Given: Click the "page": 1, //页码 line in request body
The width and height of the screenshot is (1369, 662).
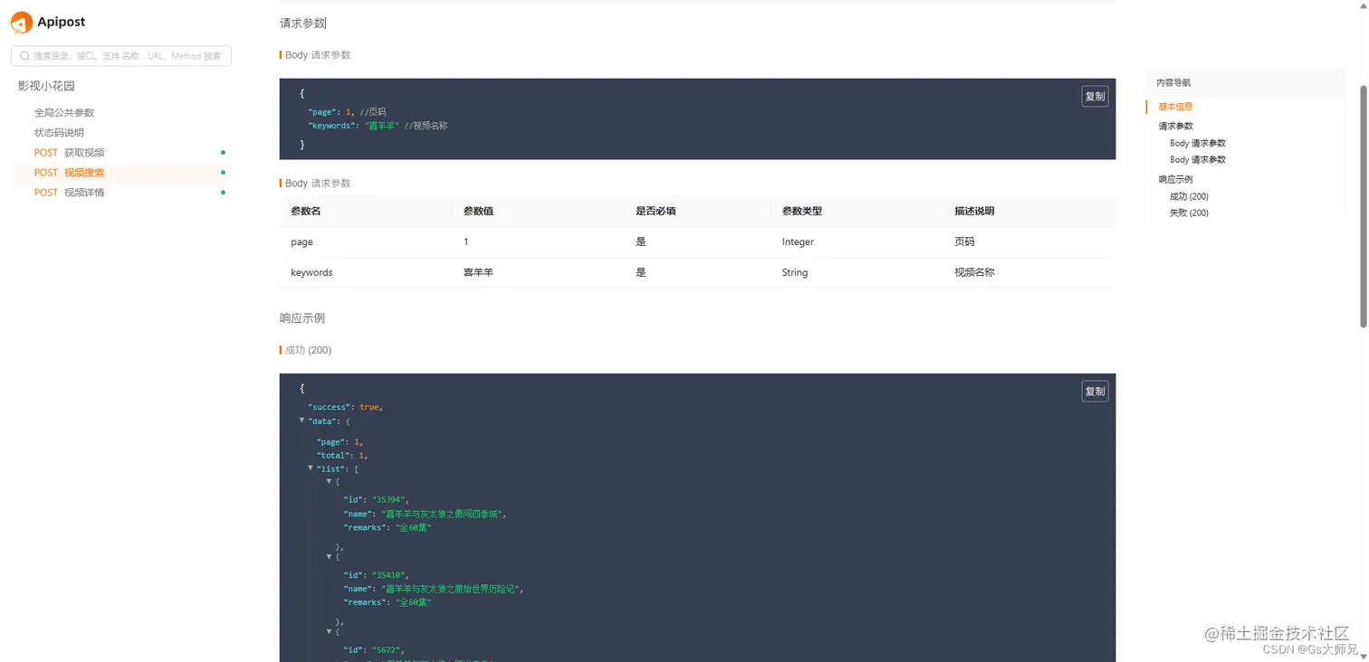Looking at the screenshot, I should (347, 112).
